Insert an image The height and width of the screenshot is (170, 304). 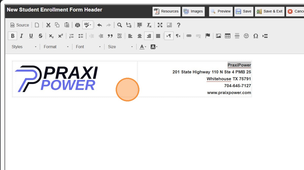pyautogui.click(x=218, y=36)
